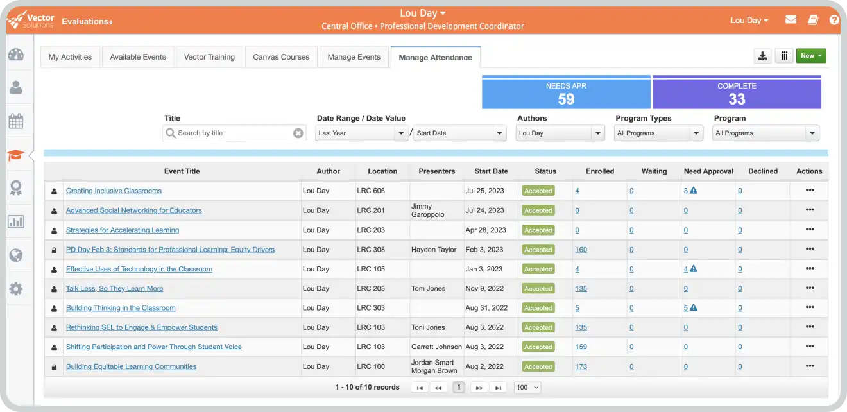Switch to the Manage Events tab
Image resolution: width=847 pixels, height=412 pixels.
pyautogui.click(x=354, y=57)
